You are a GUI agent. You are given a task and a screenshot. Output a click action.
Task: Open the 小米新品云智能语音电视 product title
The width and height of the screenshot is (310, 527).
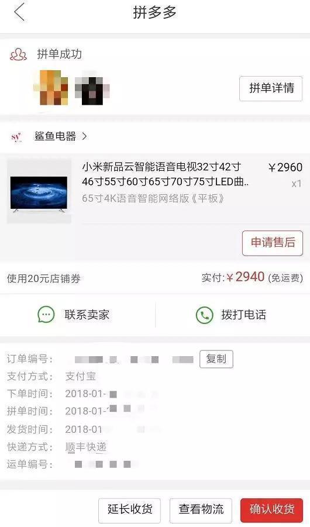pyautogui.click(x=167, y=174)
